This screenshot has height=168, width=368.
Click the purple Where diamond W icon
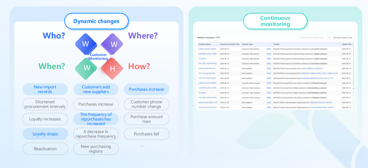(x=114, y=44)
